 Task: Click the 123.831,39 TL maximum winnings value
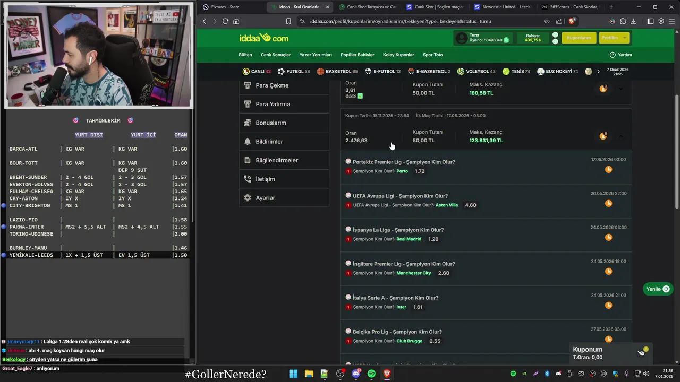click(x=486, y=141)
